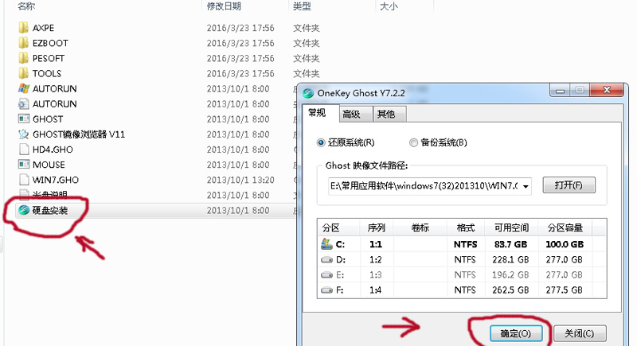The height and width of the screenshot is (346, 637).
Task: Click the 分区 column header
Action: 331,228
